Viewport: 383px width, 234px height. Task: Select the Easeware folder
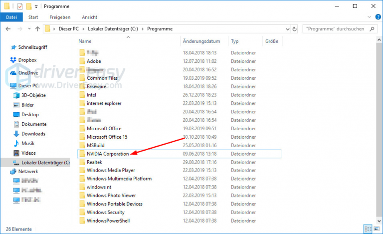click(96, 86)
